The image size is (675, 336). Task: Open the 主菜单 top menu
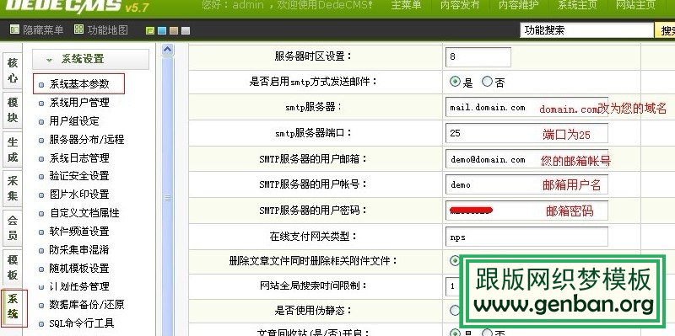point(406,5)
